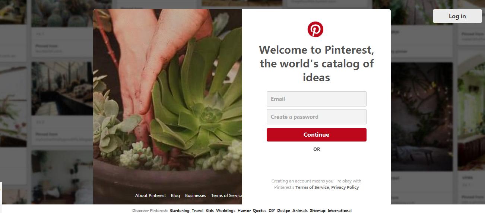The height and width of the screenshot is (213, 485).
Task: Open the Businesses footer link
Action: [x=196, y=195]
